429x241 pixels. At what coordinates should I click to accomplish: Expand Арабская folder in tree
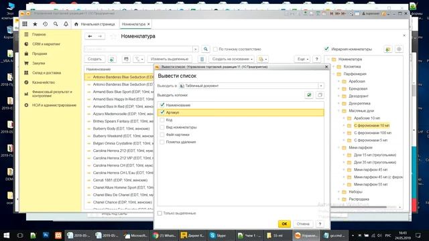[339, 82]
